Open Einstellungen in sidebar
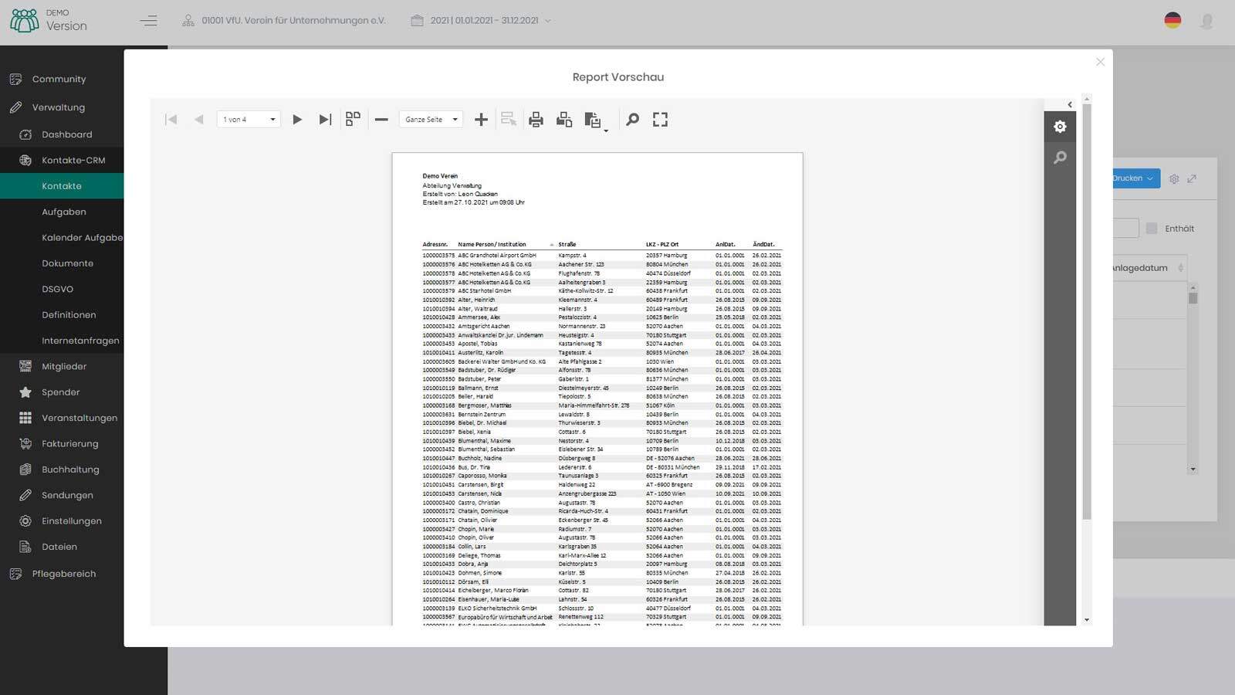Viewport: 1235px width, 695px height. click(x=72, y=521)
